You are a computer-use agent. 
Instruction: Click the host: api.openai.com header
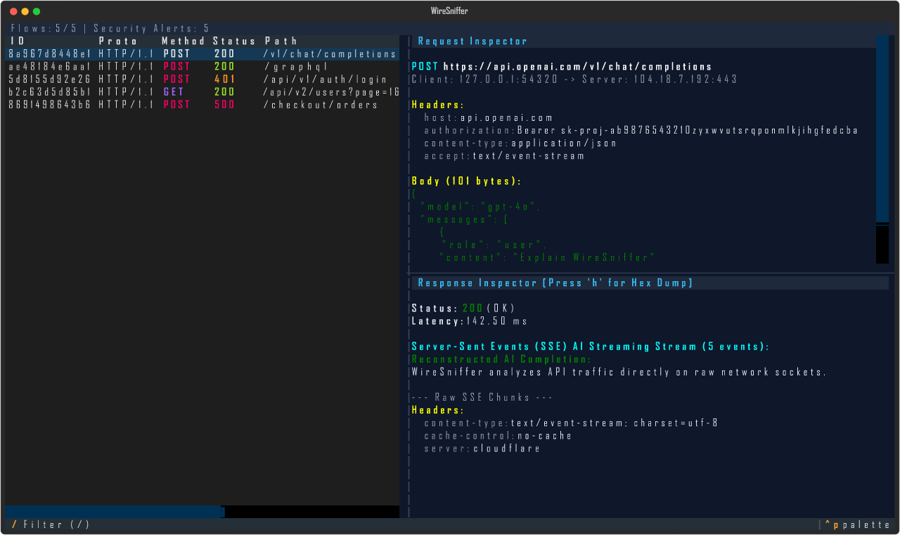tap(489, 117)
